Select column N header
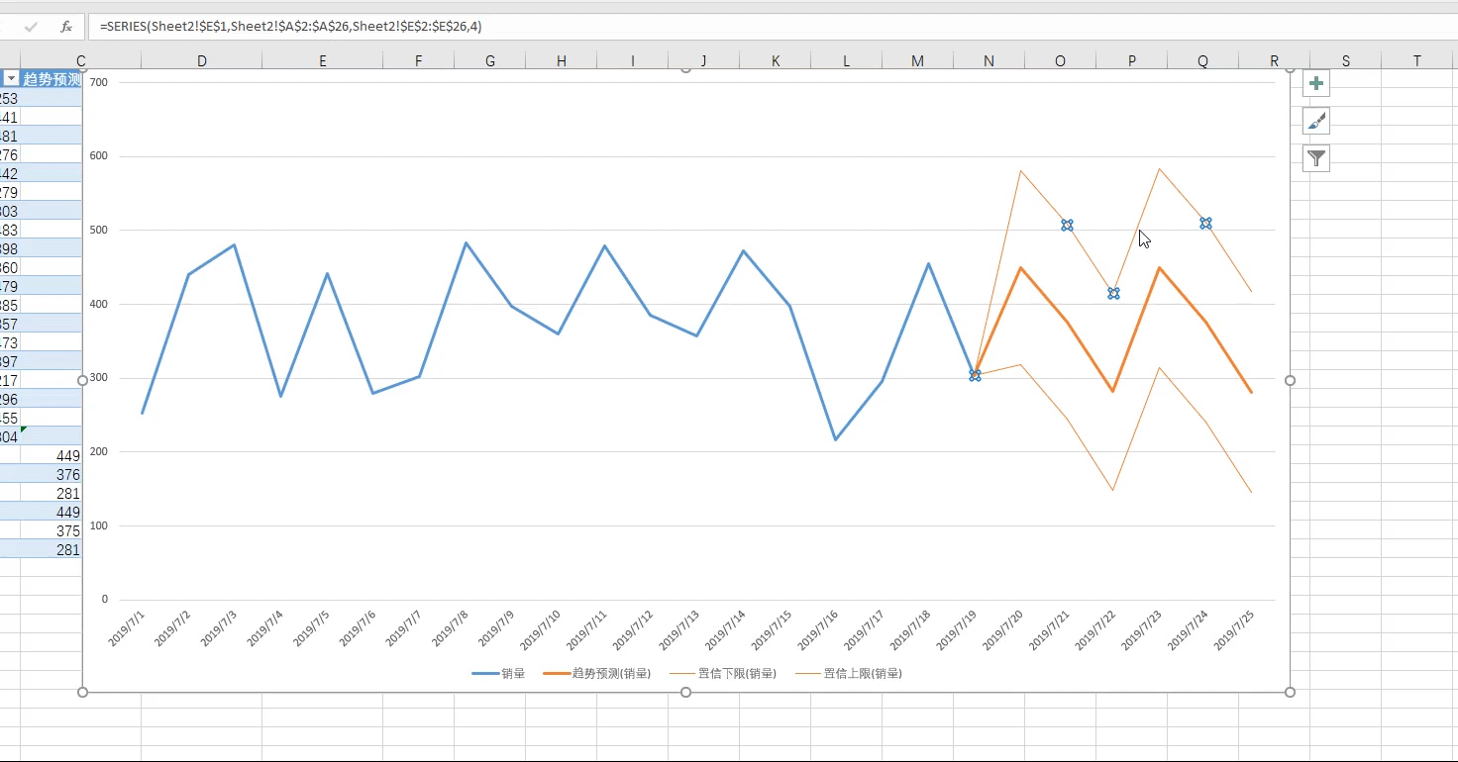Screen dimensions: 1458x762 pyautogui.click(x=989, y=61)
